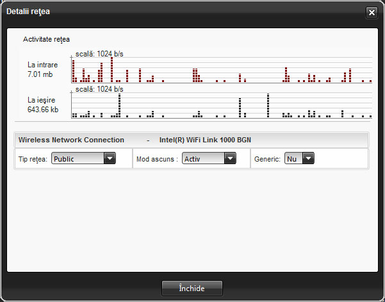
Task: Click the Activitate rețea heading
Action: pyautogui.click(x=46, y=39)
